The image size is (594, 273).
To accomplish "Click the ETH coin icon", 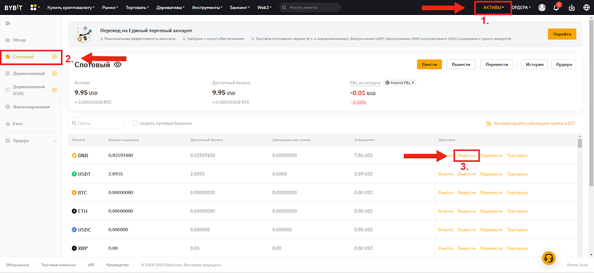I will (x=74, y=211).
